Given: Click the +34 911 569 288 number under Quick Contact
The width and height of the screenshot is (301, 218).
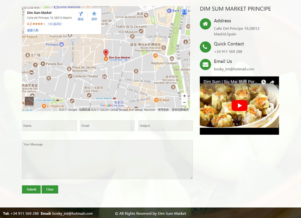Looking at the screenshot, I should click(228, 52).
